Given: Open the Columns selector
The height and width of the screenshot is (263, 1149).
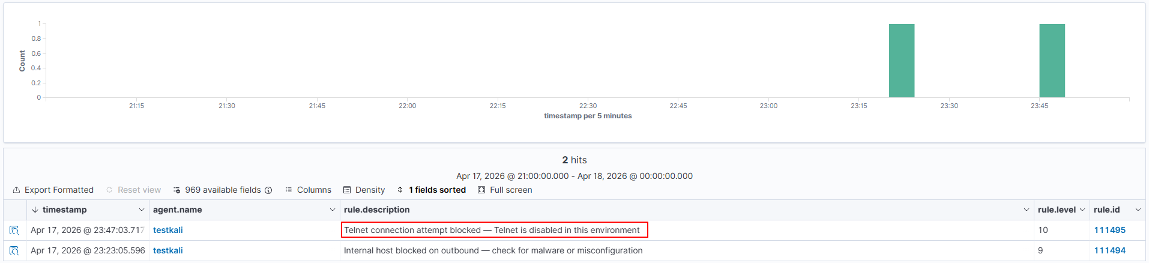Looking at the screenshot, I should point(308,190).
